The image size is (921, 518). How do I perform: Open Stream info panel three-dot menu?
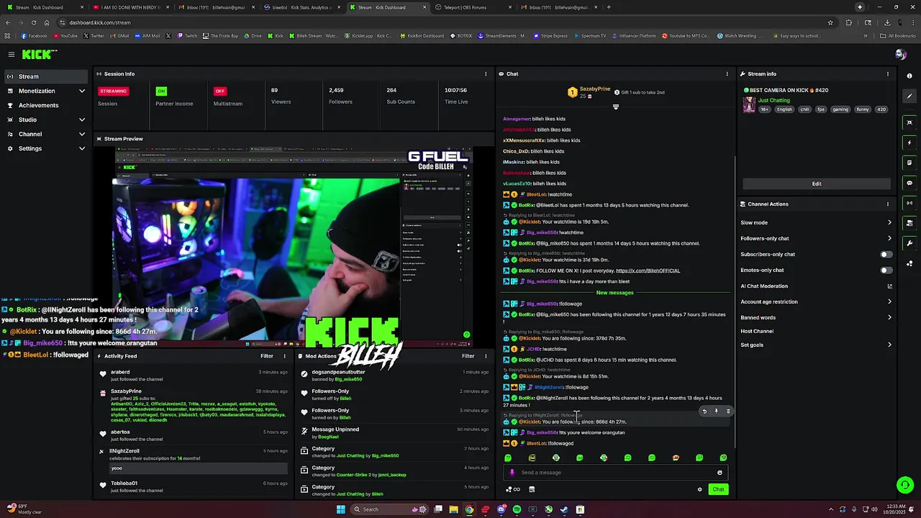tap(887, 73)
